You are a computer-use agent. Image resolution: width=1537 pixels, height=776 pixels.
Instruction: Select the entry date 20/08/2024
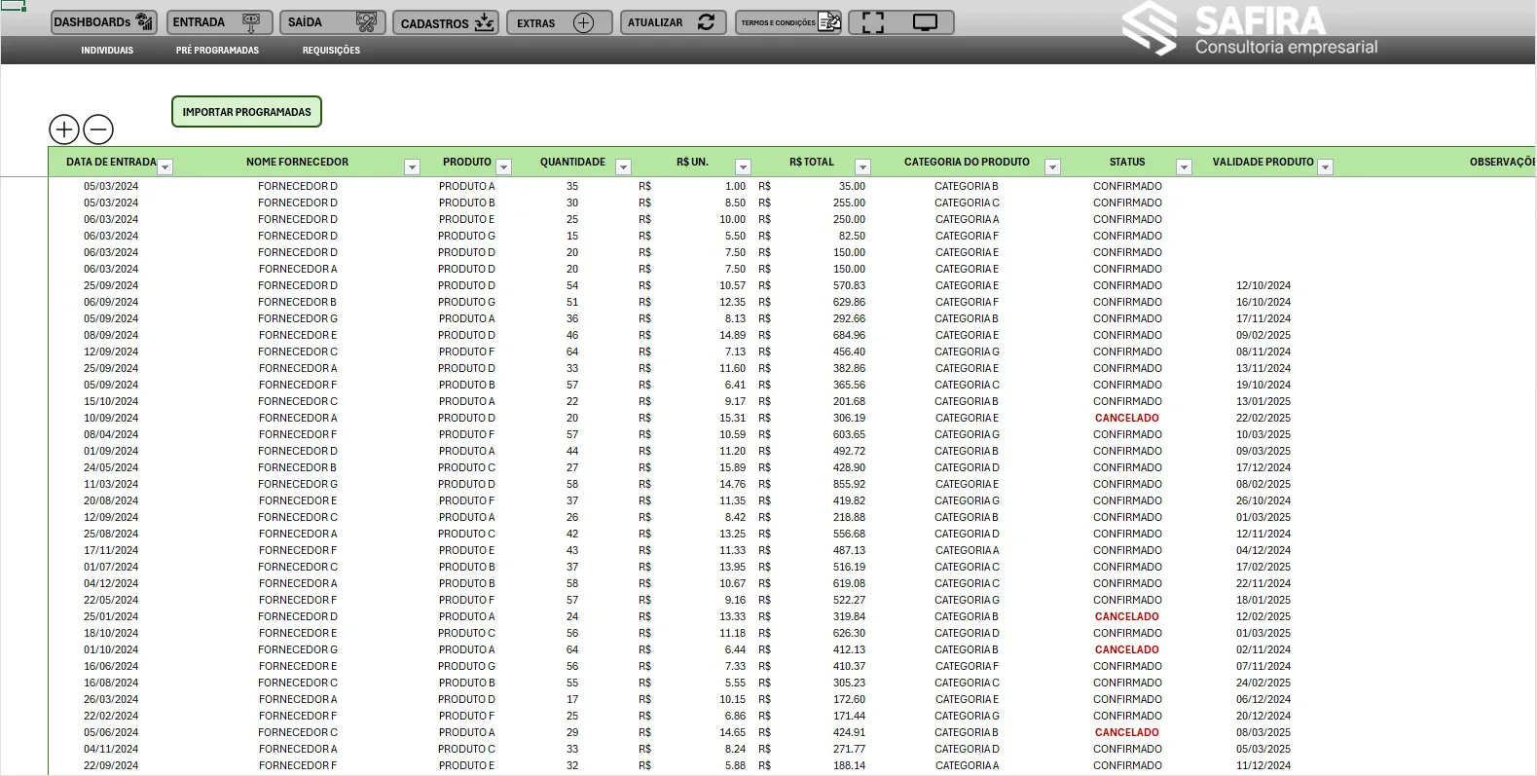pos(111,500)
